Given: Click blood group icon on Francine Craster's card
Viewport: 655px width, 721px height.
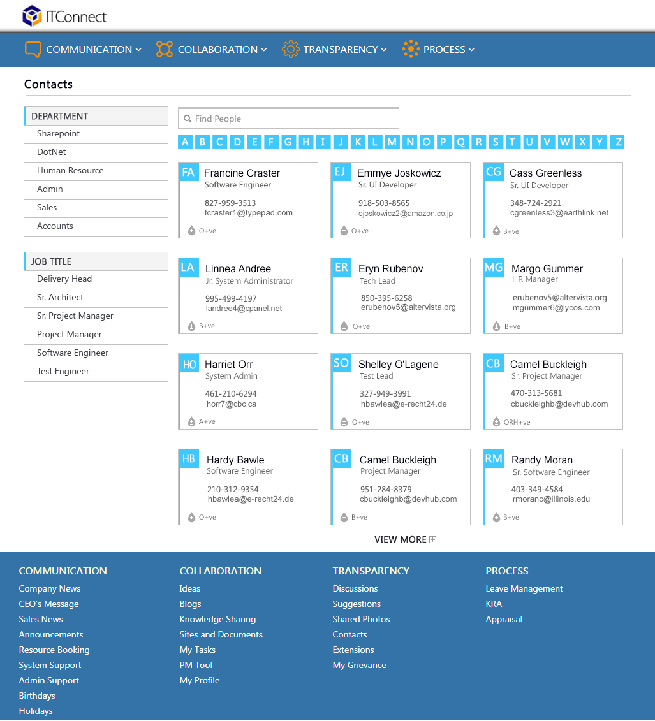Looking at the screenshot, I should click(x=191, y=231).
